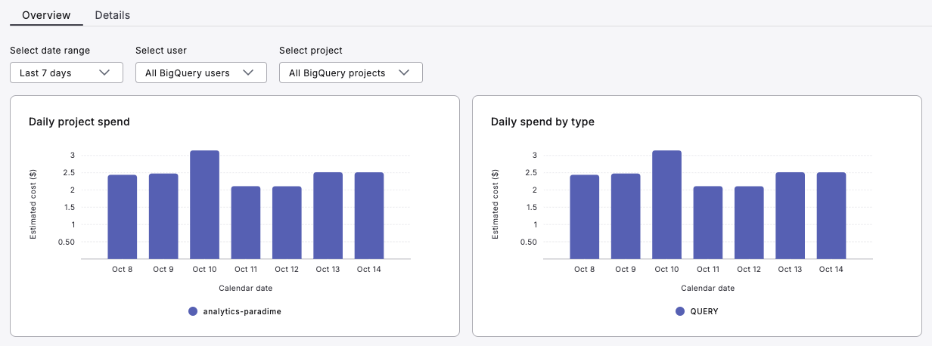Select Oct 8 bar in Daily spend by type
Screen dimensions: 932x346
click(585, 217)
